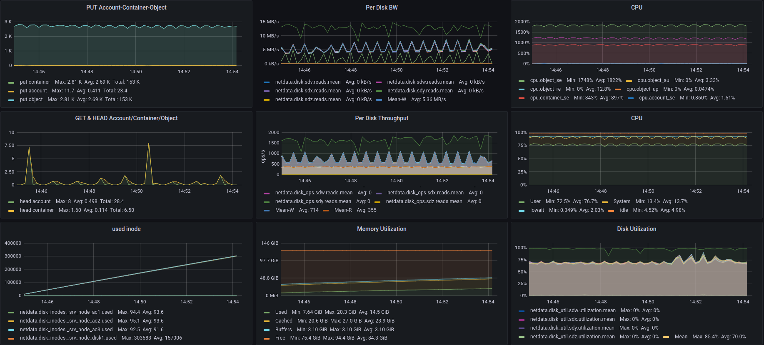
Task: Open color picker for the put account swatch
Action: (x=11, y=91)
